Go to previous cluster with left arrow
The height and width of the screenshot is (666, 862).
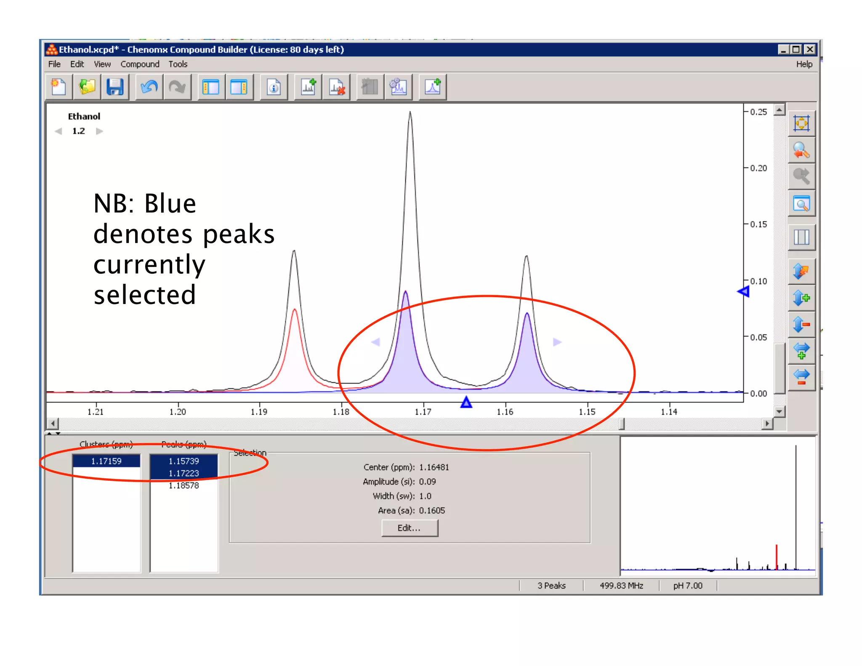(x=59, y=131)
